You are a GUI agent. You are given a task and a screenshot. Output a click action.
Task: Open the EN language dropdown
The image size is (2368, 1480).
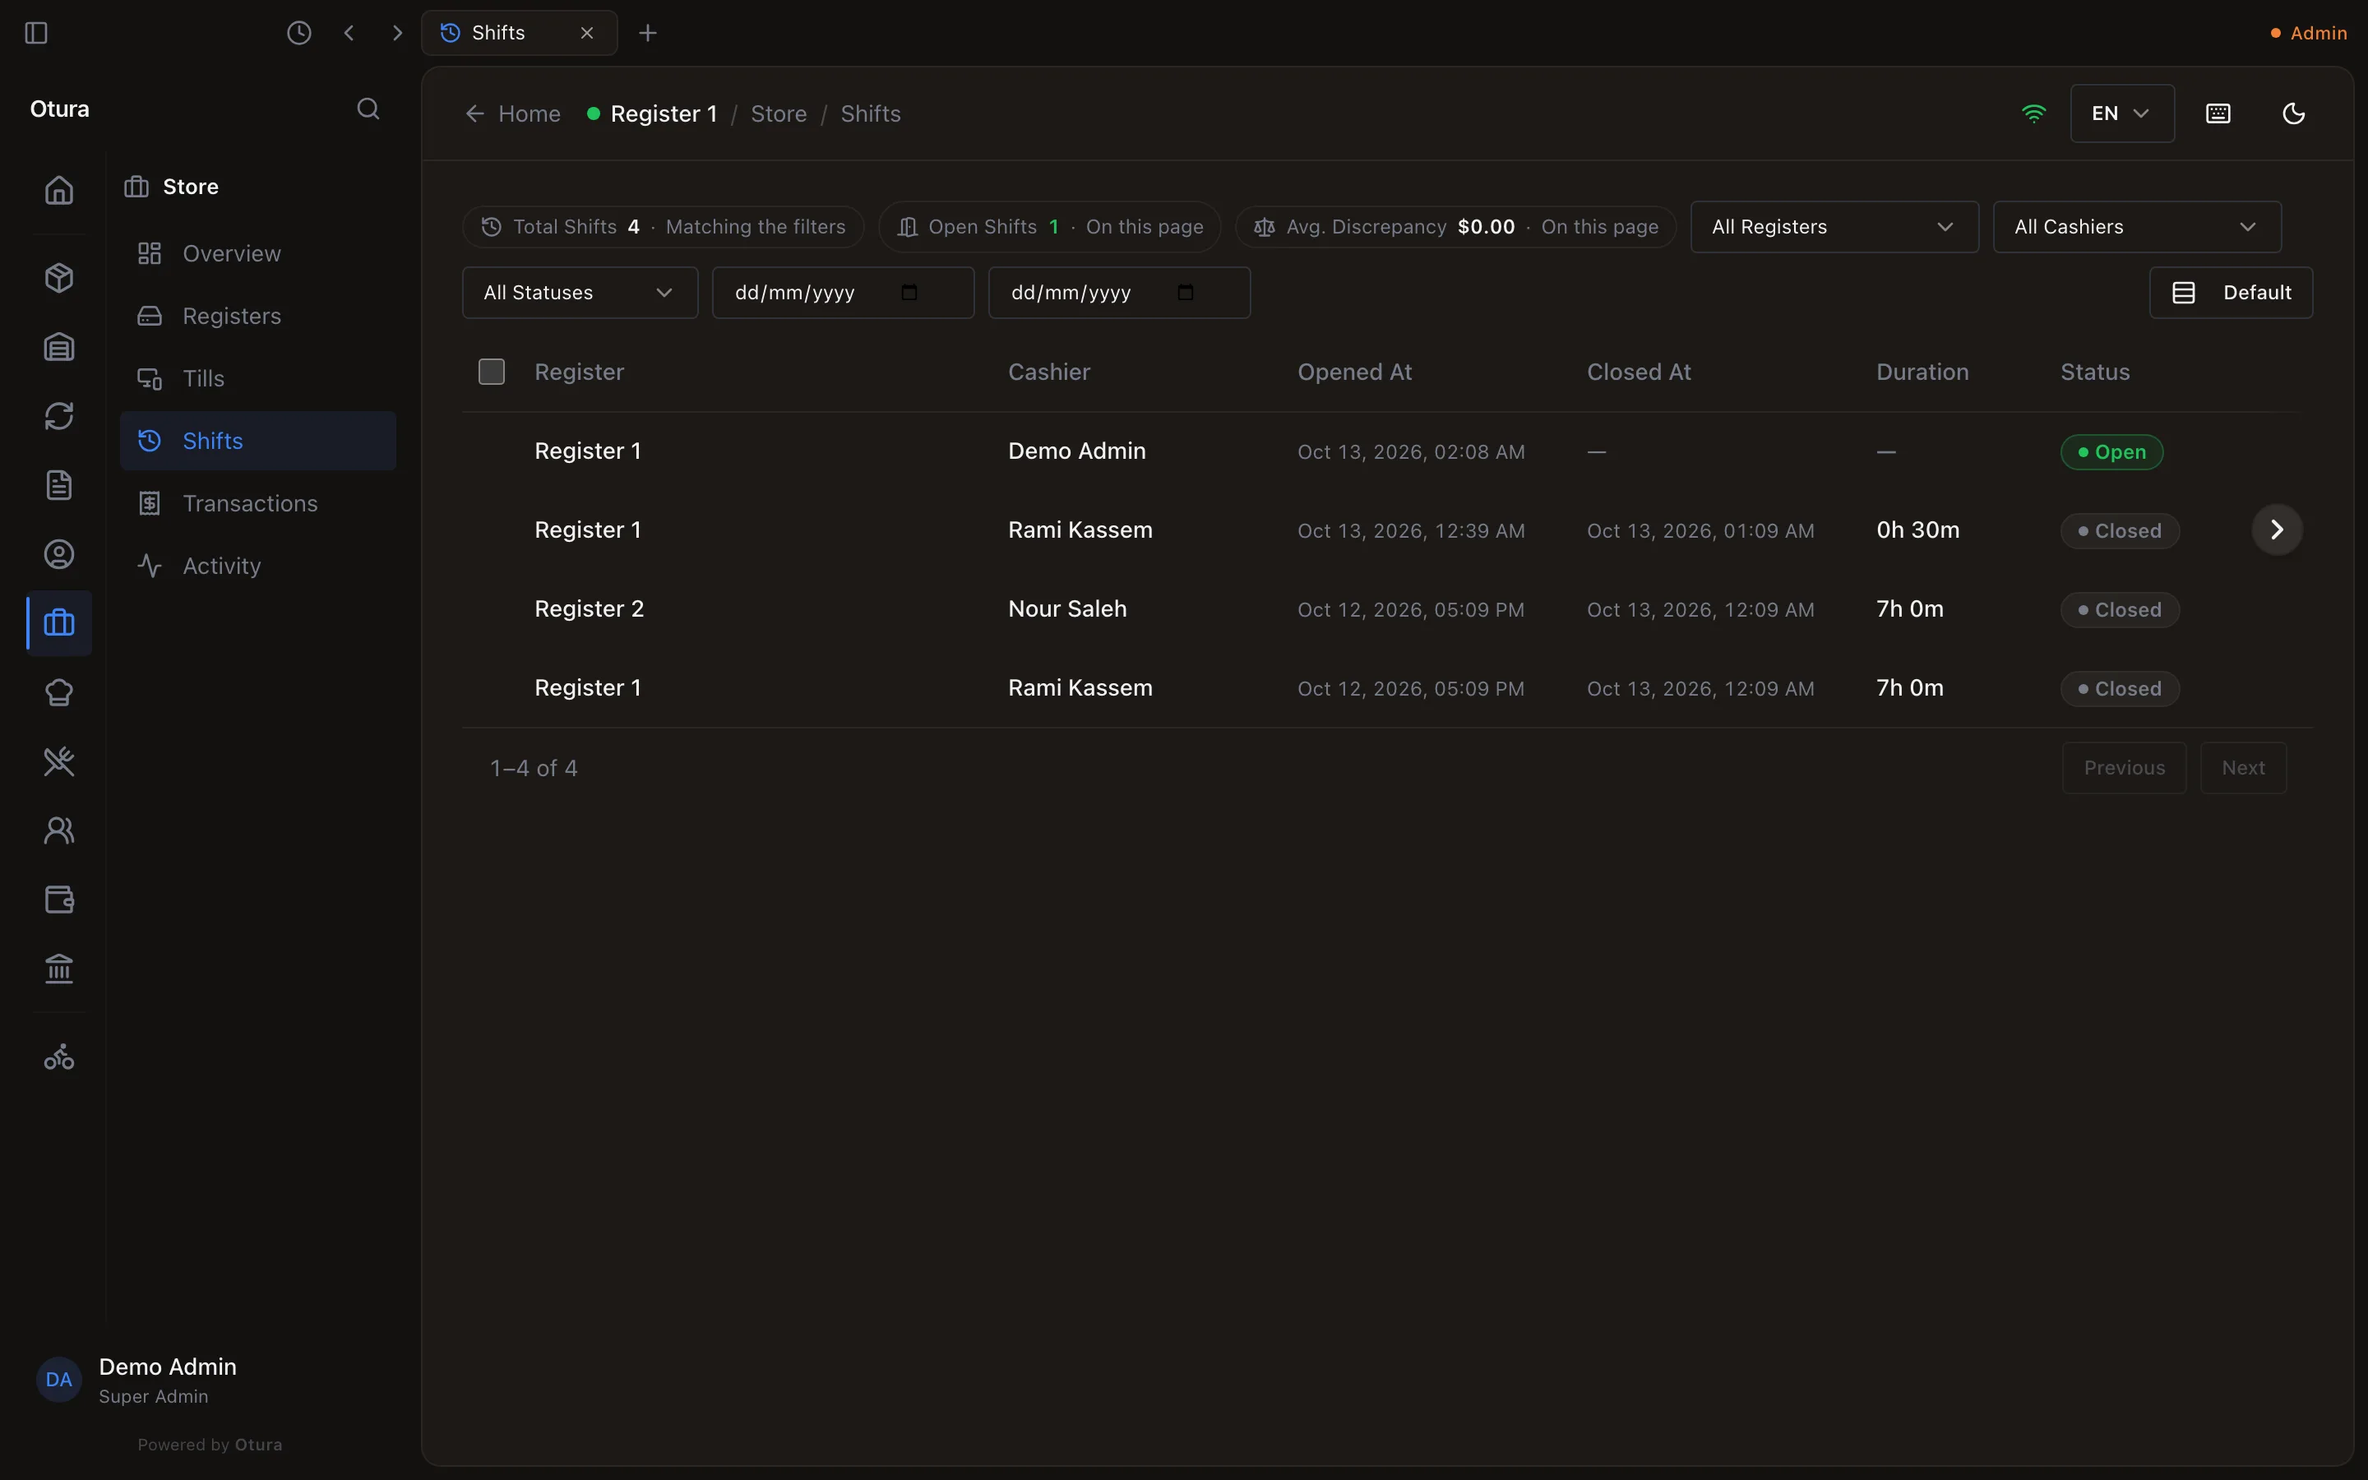point(2121,113)
